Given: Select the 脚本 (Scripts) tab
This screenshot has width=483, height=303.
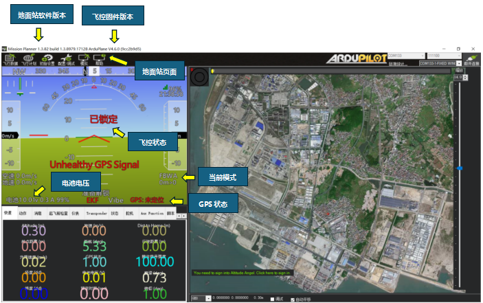Looking at the screenshot, I should pyautogui.click(x=170, y=213).
